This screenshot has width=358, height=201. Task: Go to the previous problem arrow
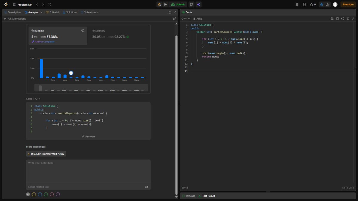37,4
